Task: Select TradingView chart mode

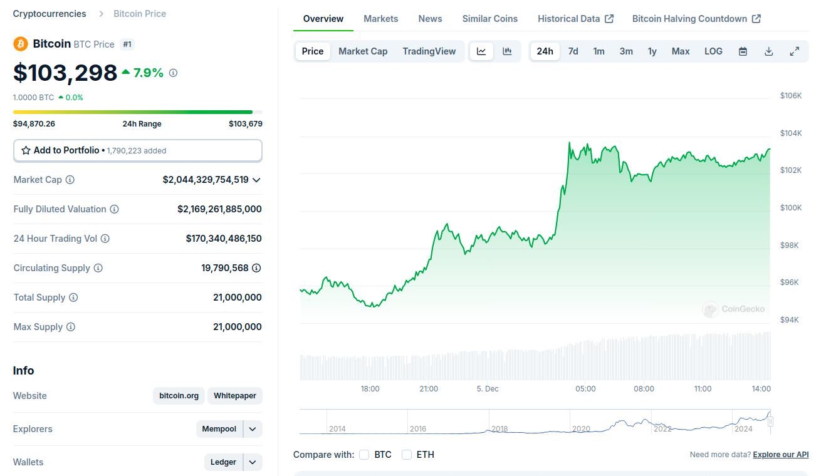Action: click(x=429, y=51)
